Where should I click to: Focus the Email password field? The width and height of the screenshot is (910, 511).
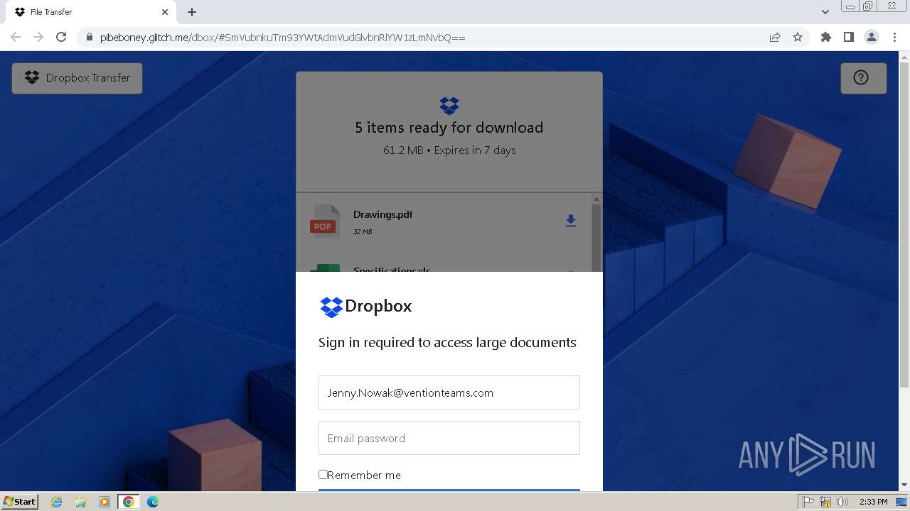(x=449, y=438)
